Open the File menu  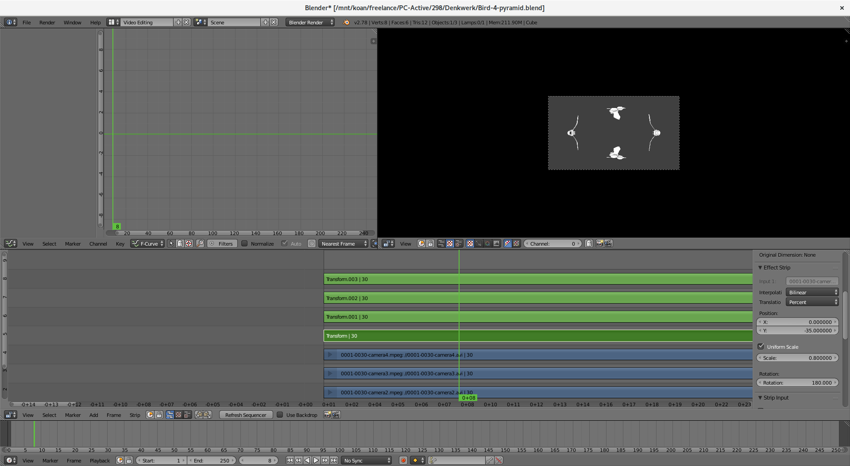(x=27, y=22)
